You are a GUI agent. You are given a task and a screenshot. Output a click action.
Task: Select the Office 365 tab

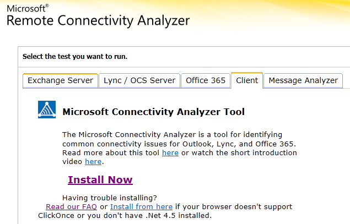click(206, 81)
